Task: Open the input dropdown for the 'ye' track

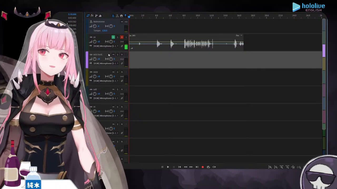Action: pos(105,46)
